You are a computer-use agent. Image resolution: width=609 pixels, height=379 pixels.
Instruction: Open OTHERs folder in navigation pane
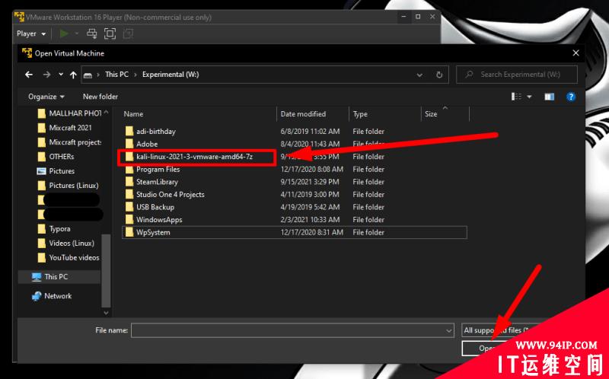point(62,157)
